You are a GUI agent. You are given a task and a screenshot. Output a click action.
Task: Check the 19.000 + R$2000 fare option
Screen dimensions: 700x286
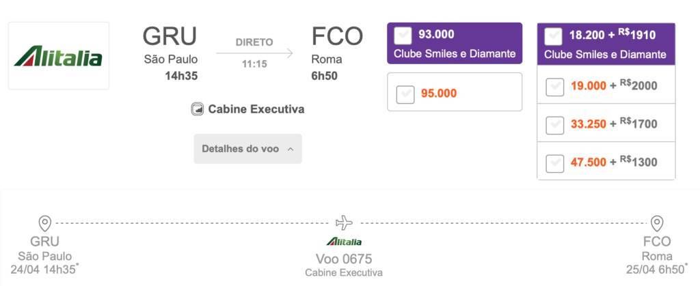point(555,87)
